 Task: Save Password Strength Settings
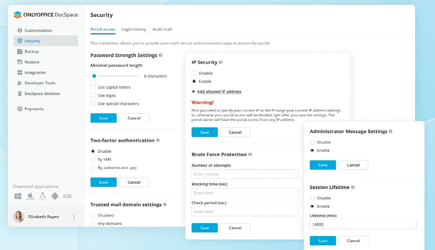click(104, 118)
